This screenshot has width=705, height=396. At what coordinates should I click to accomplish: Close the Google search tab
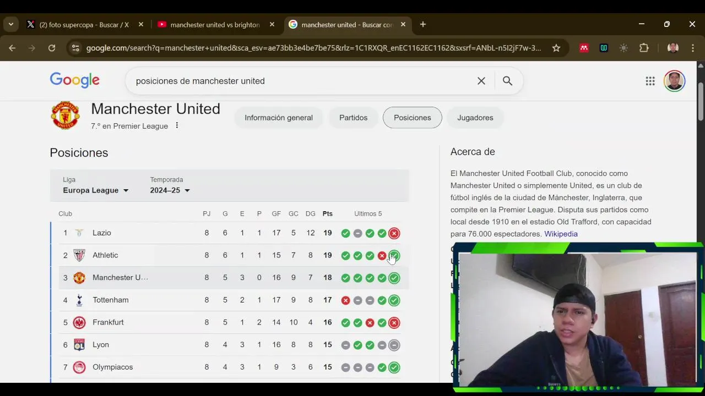[403, 25]
